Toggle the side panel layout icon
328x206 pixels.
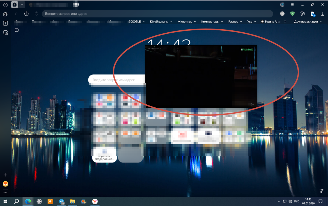[x=17, y=30]
